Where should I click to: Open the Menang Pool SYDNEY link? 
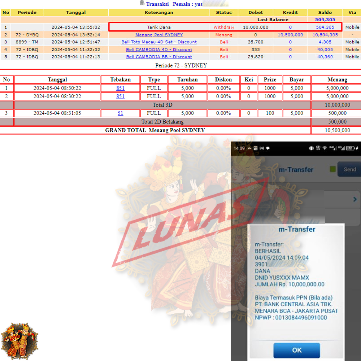click(x=159, y=35)
